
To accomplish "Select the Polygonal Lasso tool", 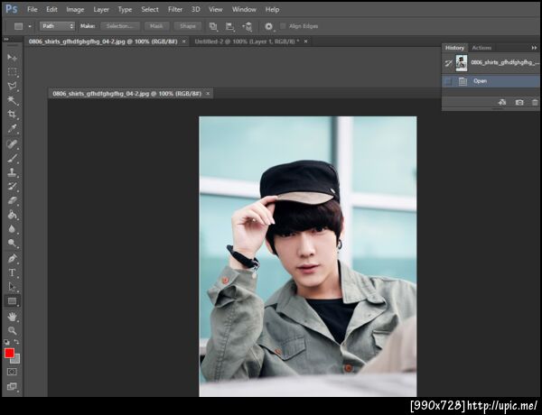I will pos(12,86).
